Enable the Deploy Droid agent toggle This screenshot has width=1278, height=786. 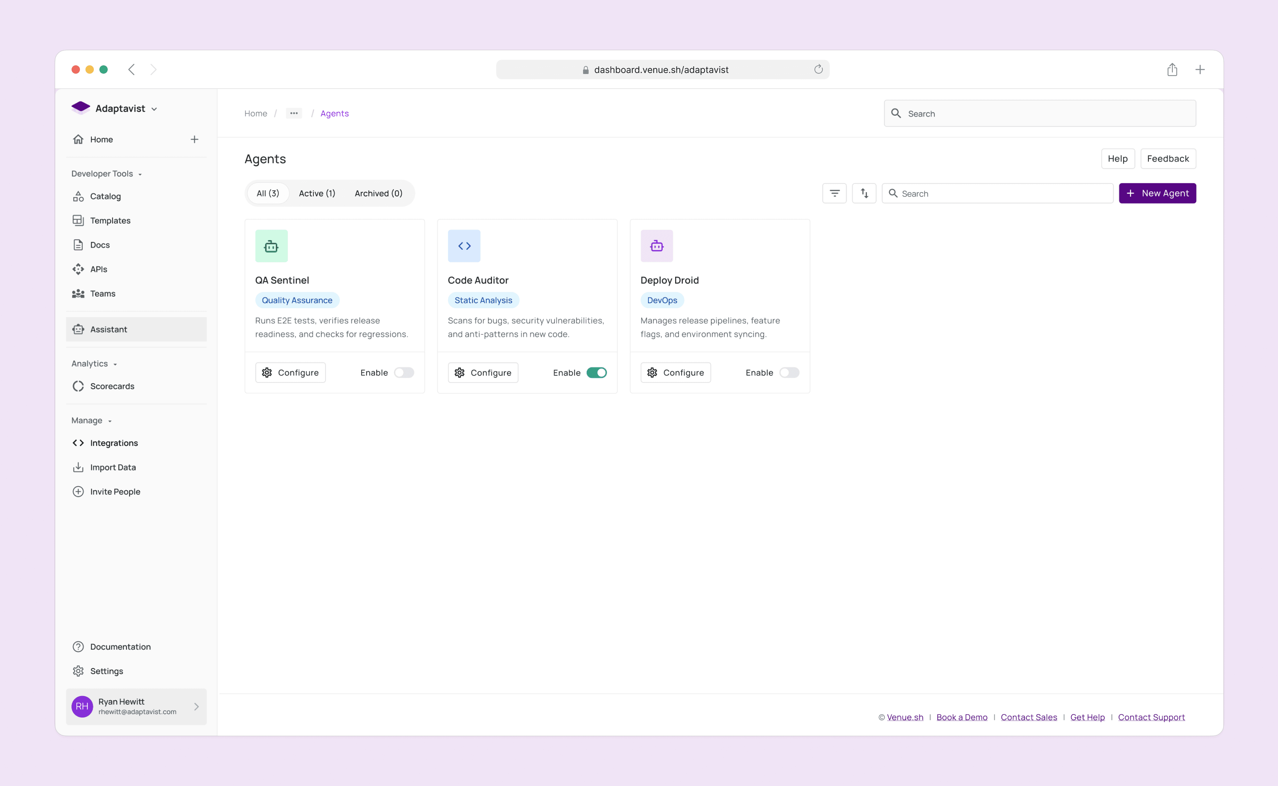point(788,373)
